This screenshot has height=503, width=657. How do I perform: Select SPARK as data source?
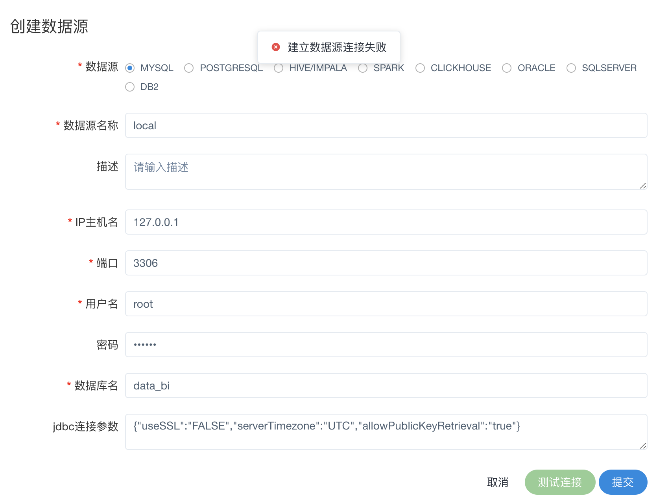[x=363, y=68]
